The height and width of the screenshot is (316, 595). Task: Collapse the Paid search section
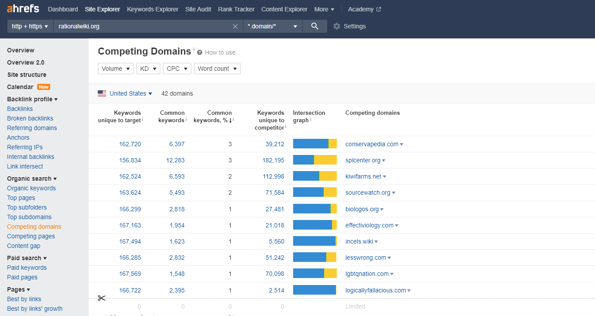pos(27,258)
